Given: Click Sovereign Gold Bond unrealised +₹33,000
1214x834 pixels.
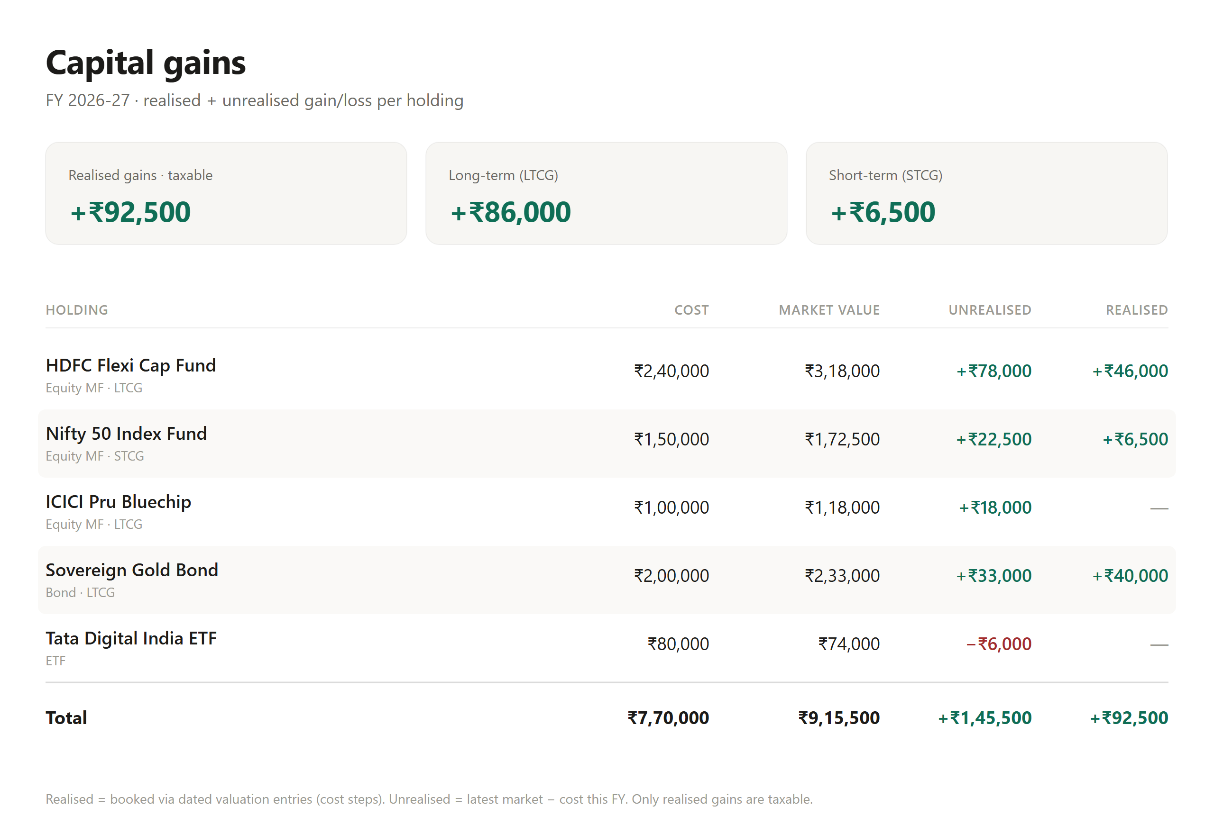Looking at the screenshot, I should click(993, 576).
